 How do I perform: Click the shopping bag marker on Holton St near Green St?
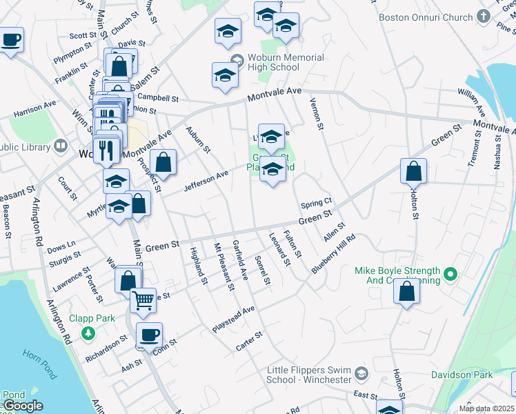(414, 173)
